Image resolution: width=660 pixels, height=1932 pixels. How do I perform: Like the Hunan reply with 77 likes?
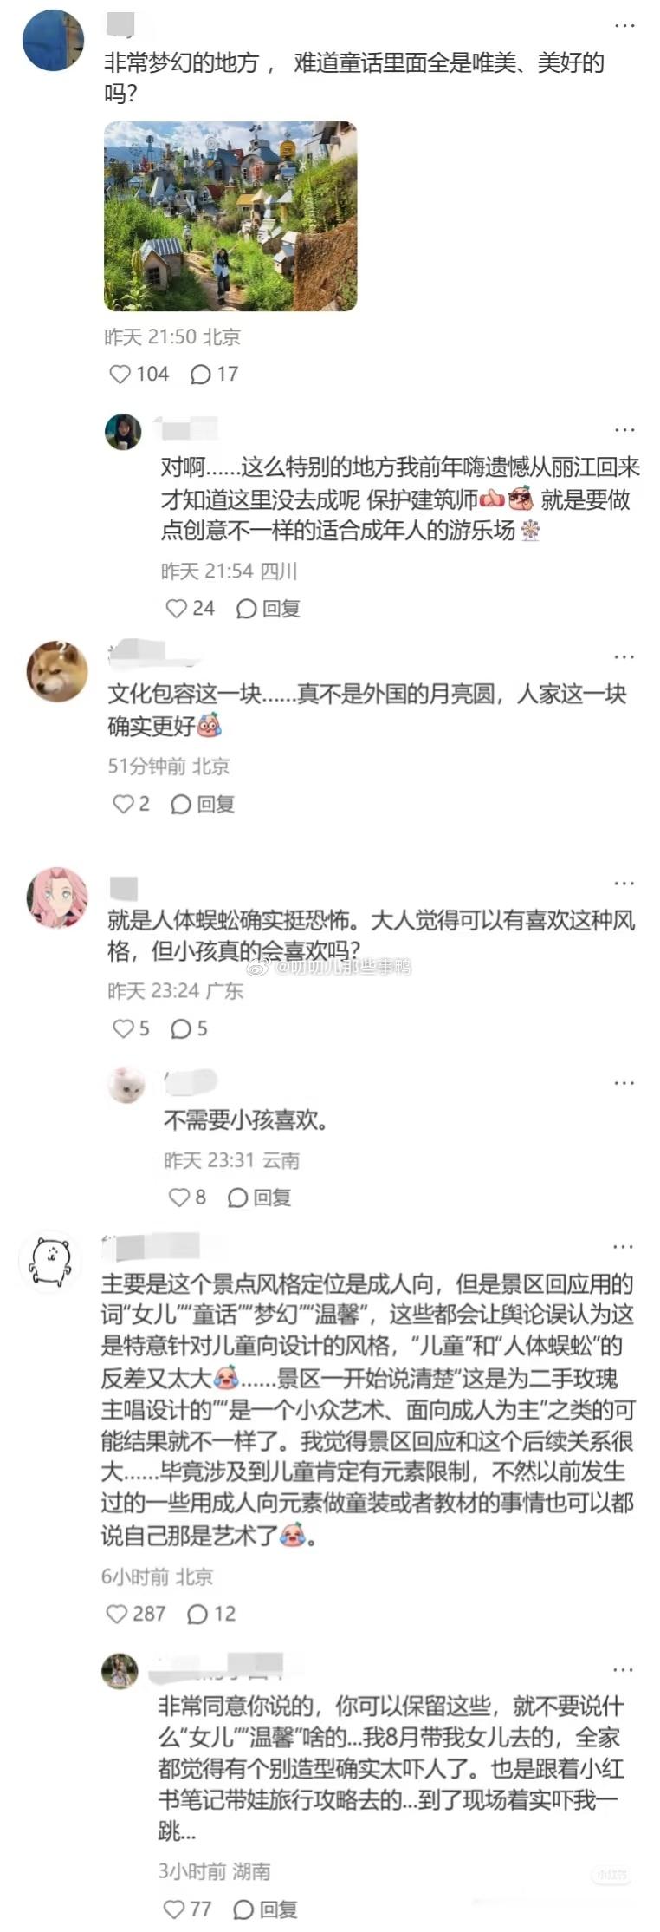coord(187,1909)
